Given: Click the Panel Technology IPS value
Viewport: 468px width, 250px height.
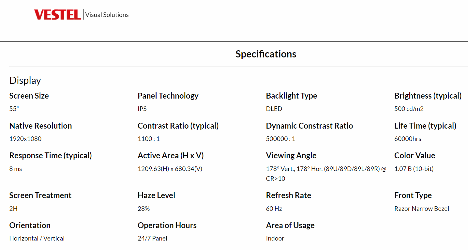Looking at the screenshot, I should (142, 109).
